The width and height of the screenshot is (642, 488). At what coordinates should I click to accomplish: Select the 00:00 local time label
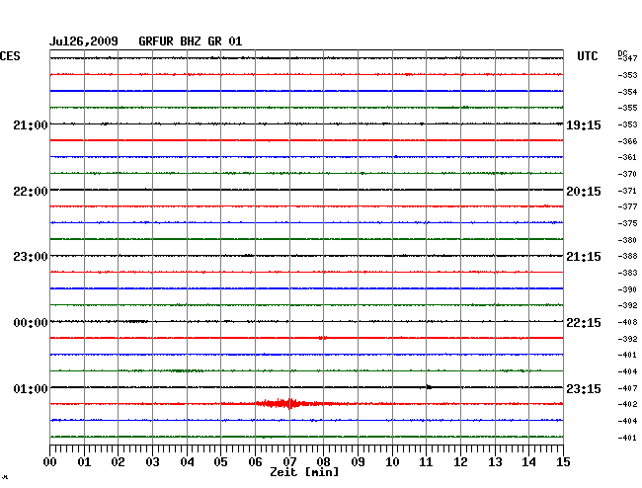(31, 323)
